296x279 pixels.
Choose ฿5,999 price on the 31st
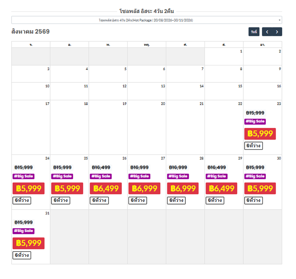click(x=28, y=243)
